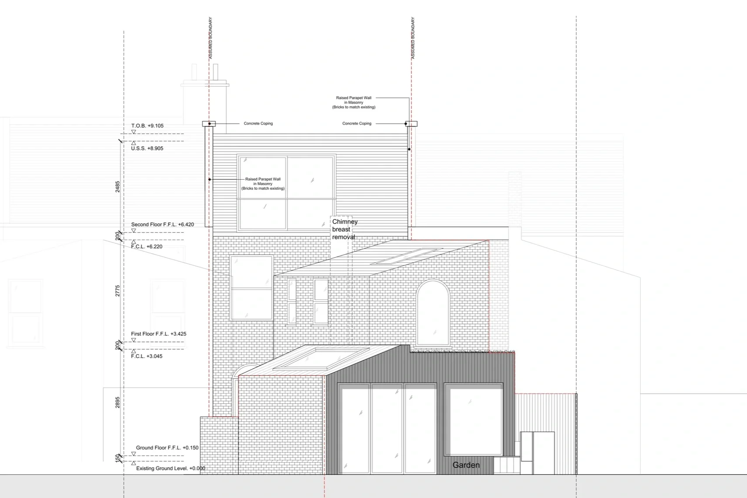This screenshot has height=498, width=747.
Task: Click the F.C.L. +3.045 level symbol
Action: click(134, 351)
